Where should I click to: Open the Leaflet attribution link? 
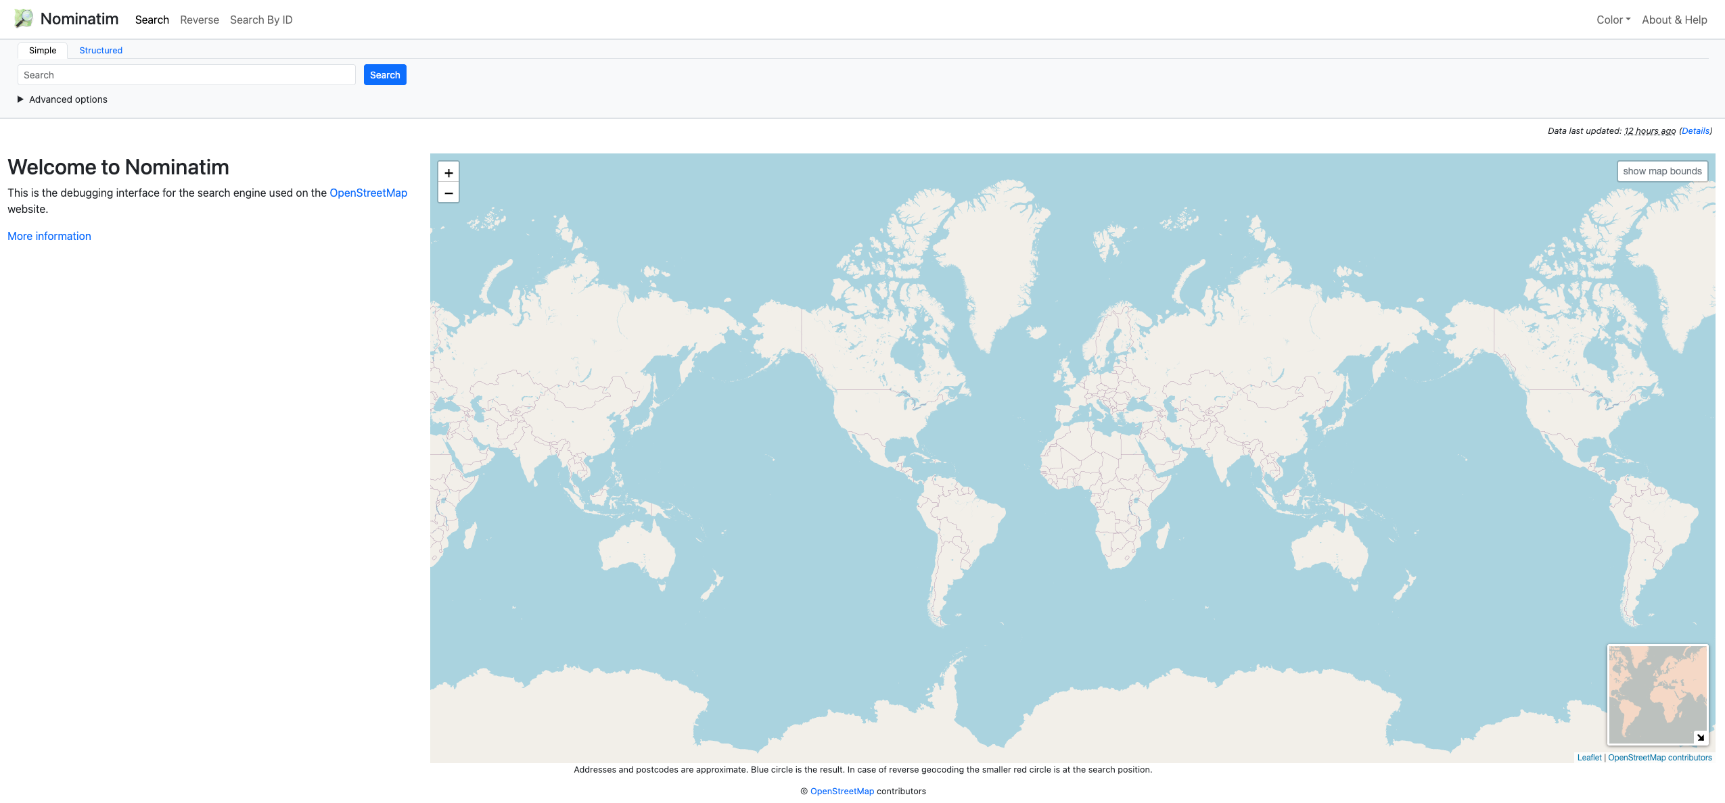pyautogui.click(x=1589, y=758)
